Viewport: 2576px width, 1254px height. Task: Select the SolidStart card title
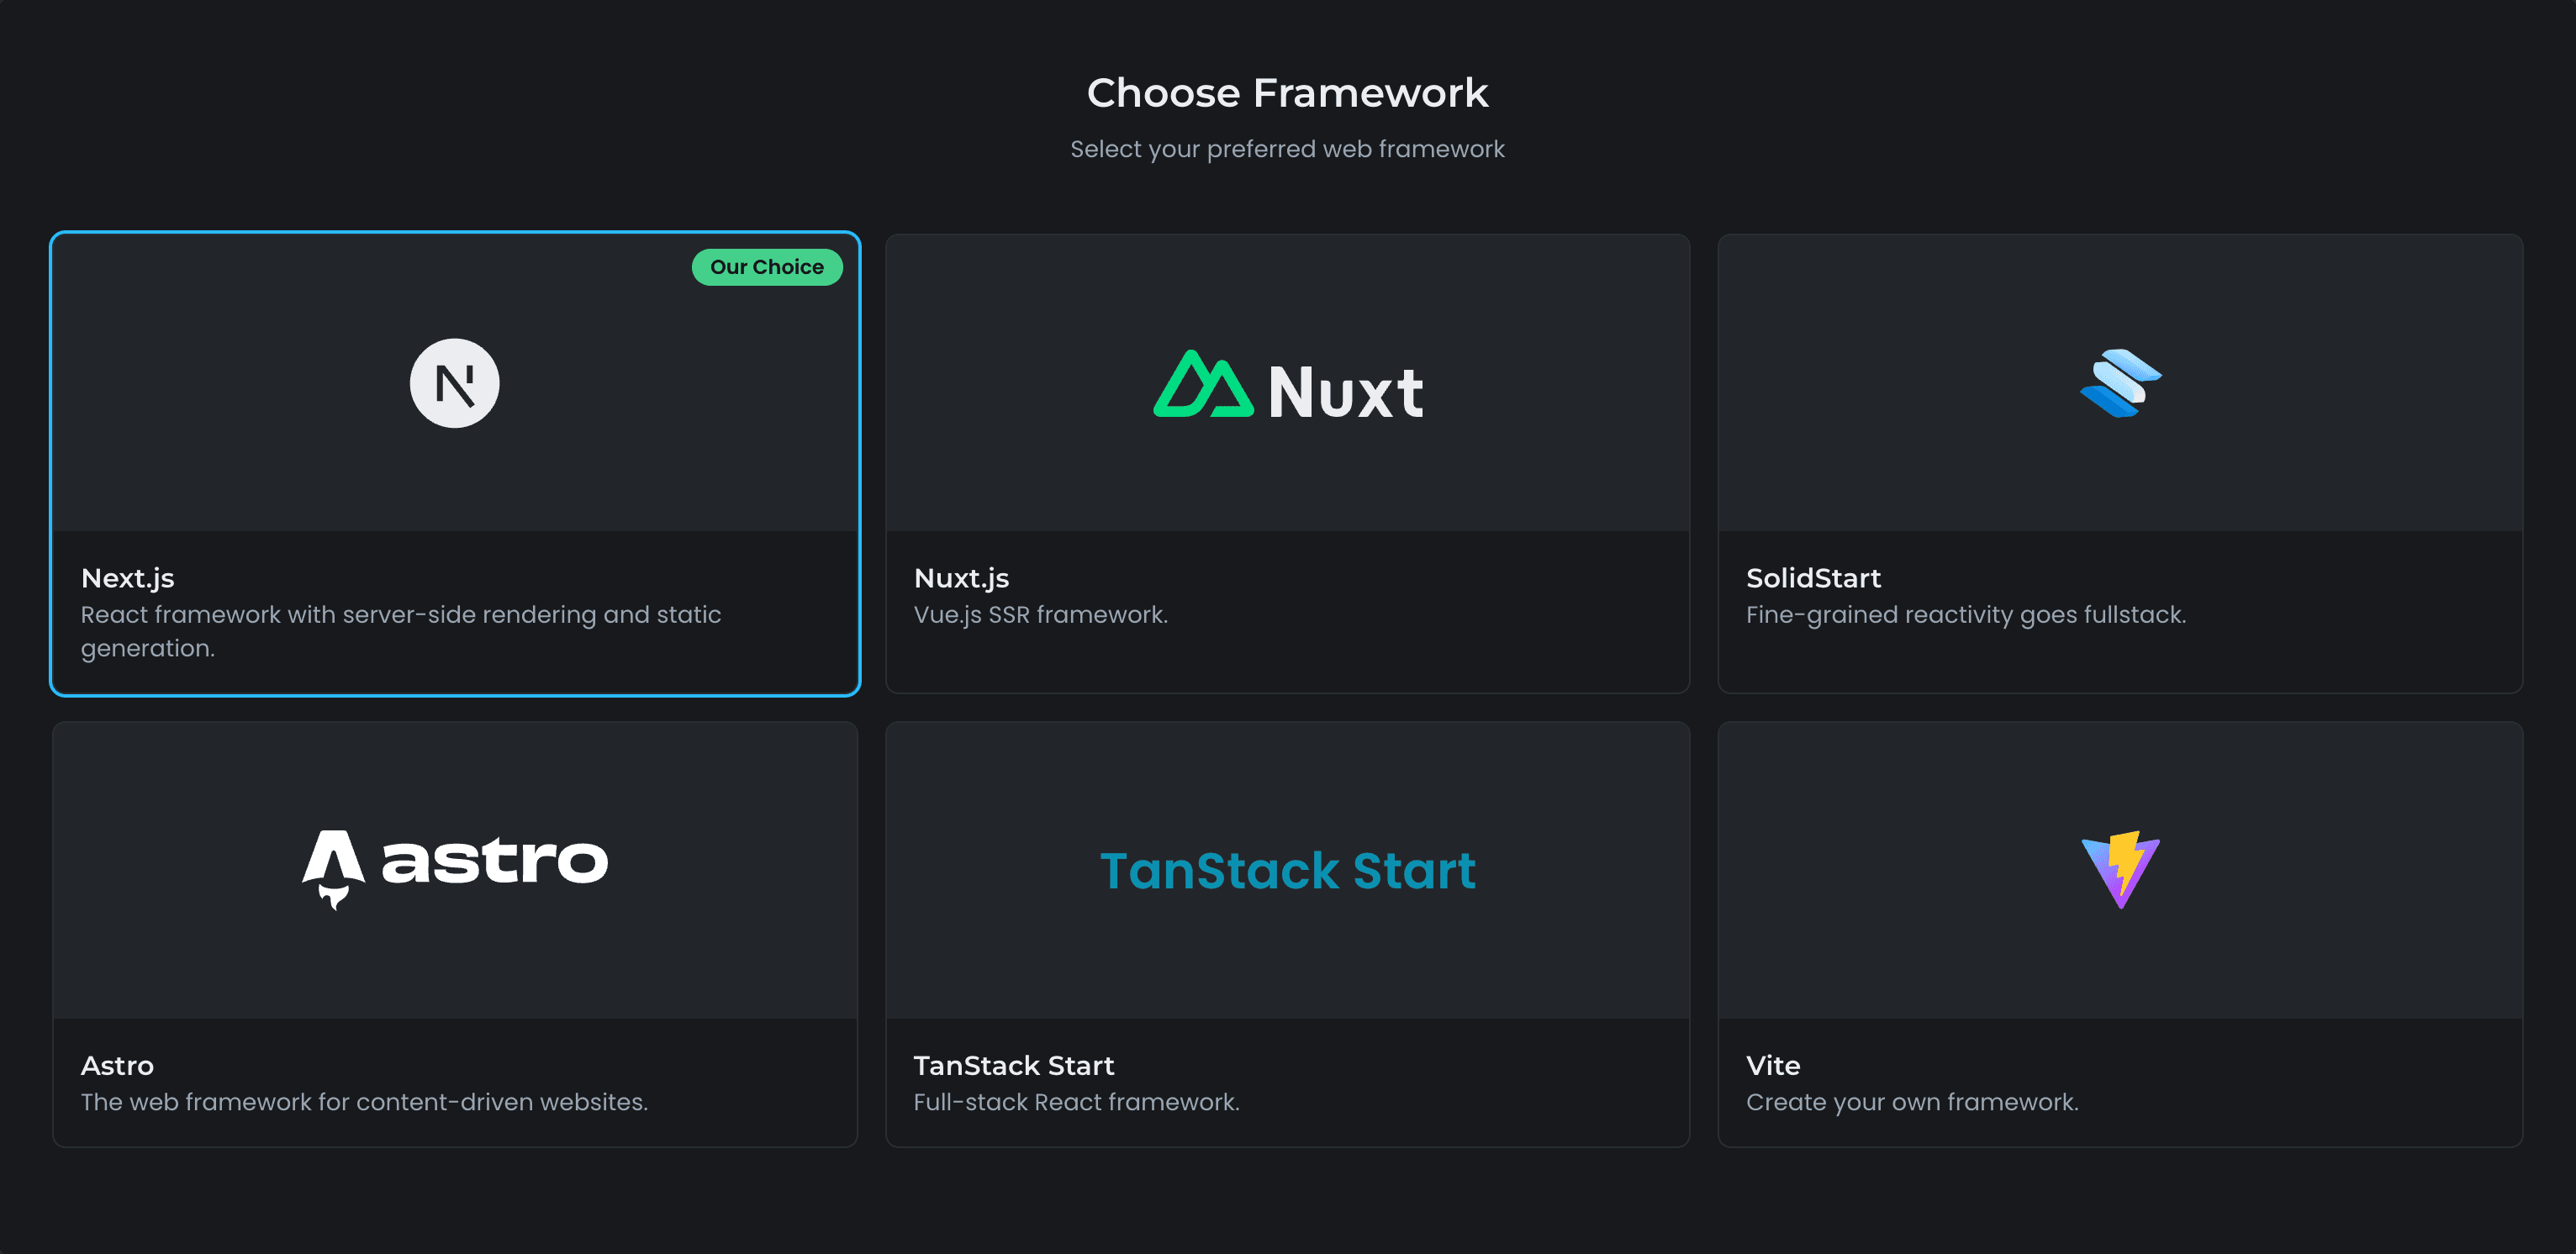click(x=1813, y=578)
